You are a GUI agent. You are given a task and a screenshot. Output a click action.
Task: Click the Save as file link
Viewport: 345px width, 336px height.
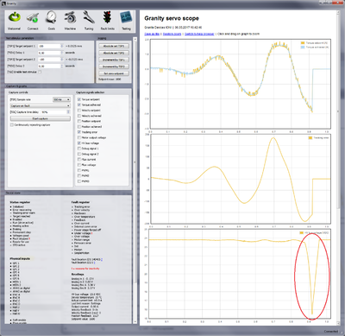tap(152, 34)
